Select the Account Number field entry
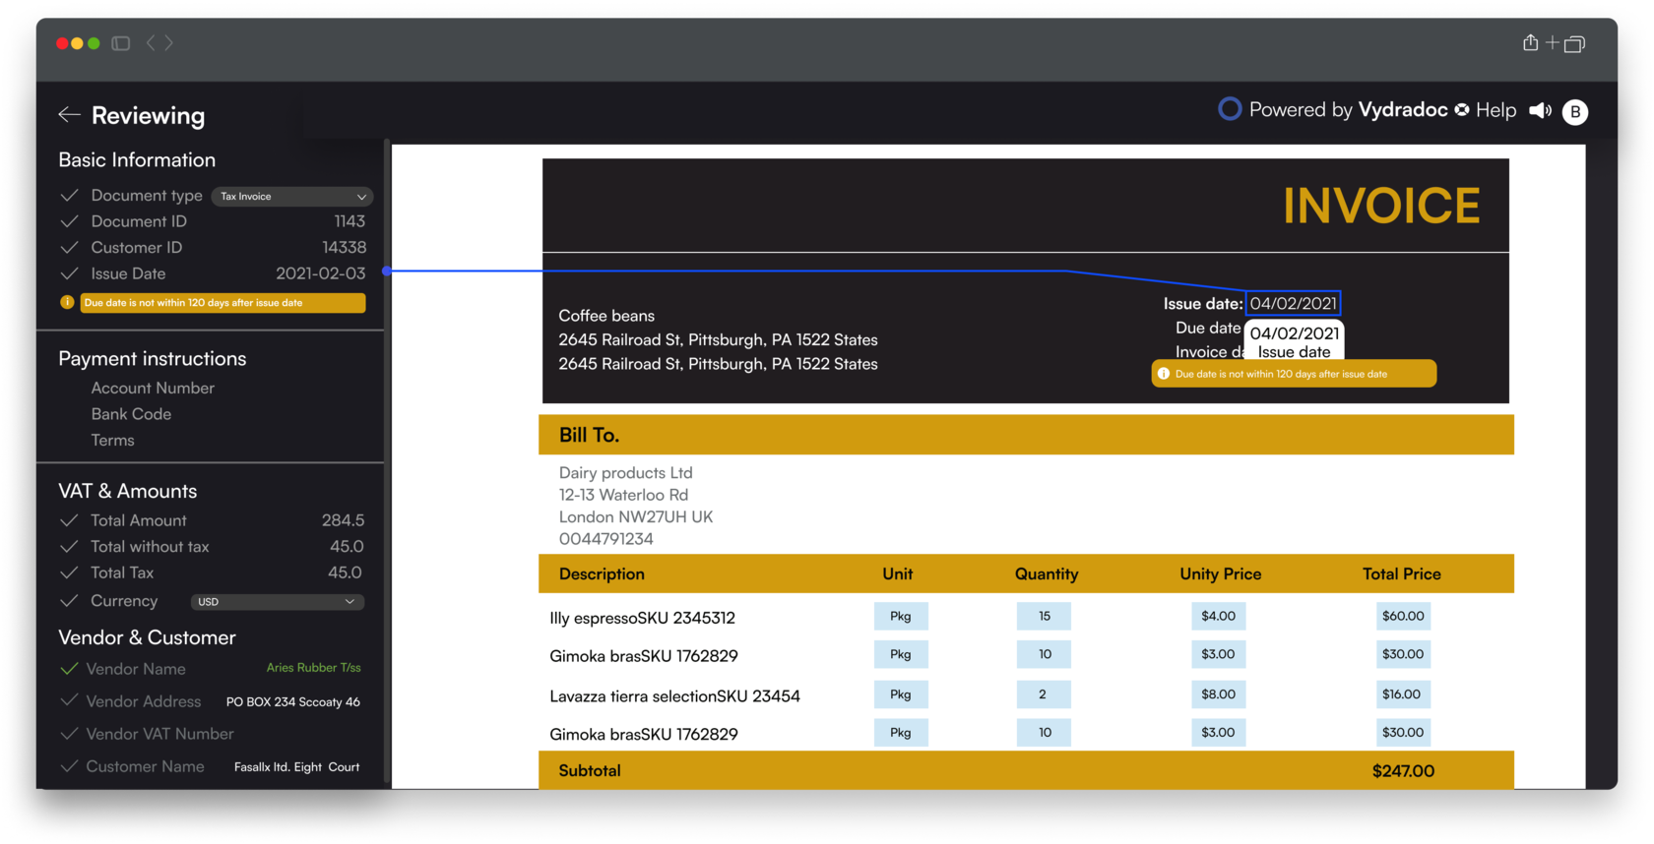Image resolution: width=1654 pixels, height=844 pixels. [x=153, y=389]
